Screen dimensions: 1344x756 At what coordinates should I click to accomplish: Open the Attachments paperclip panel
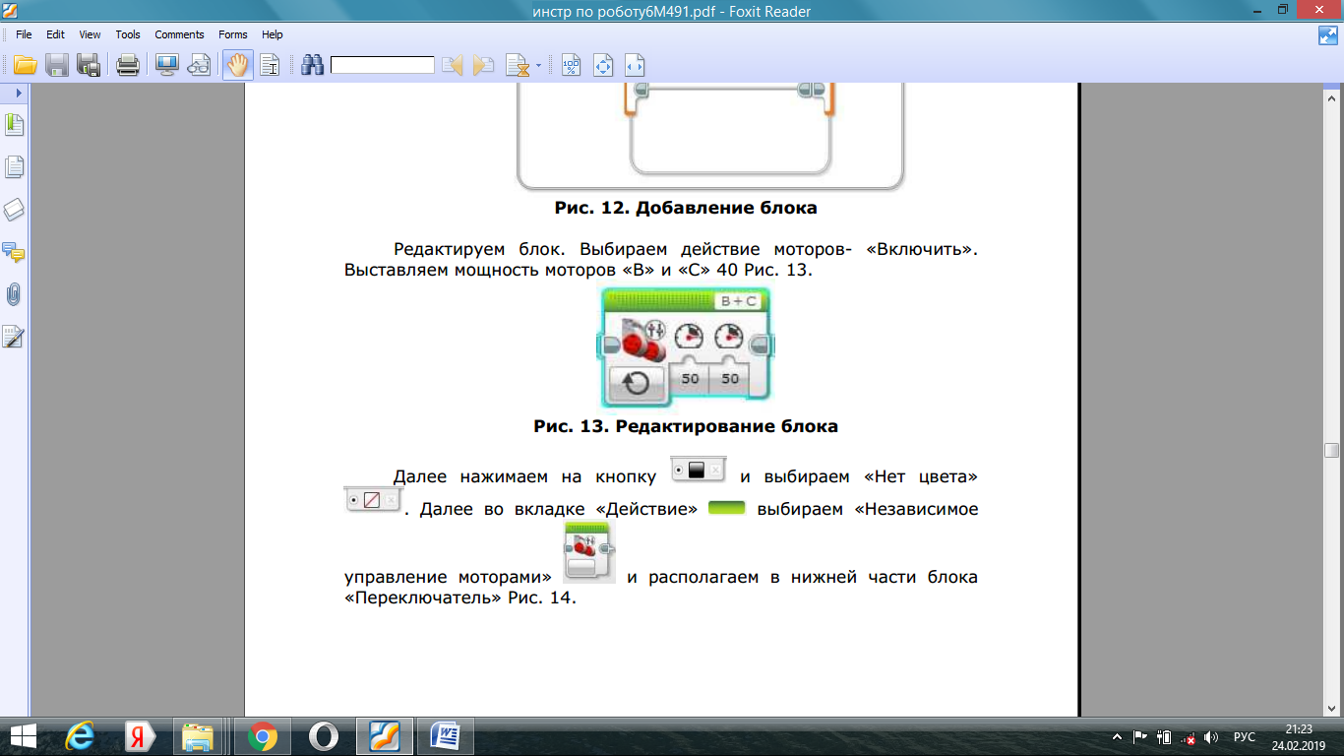[14, 294]
